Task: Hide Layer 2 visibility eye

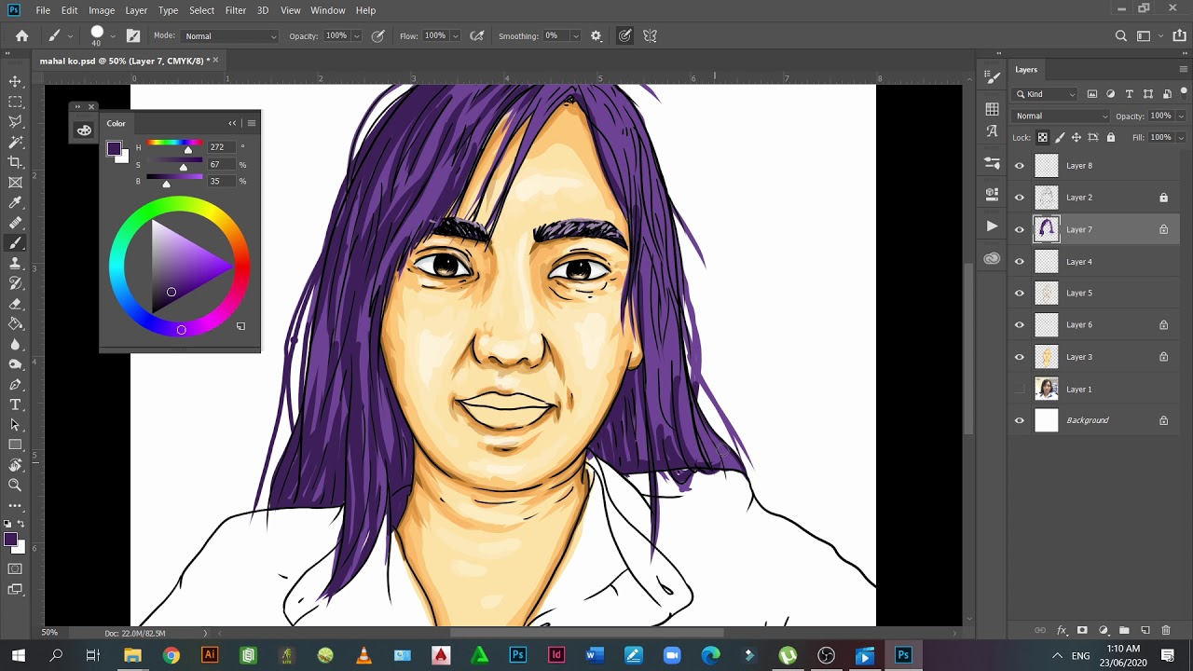Action: [x=1019, y=198]
